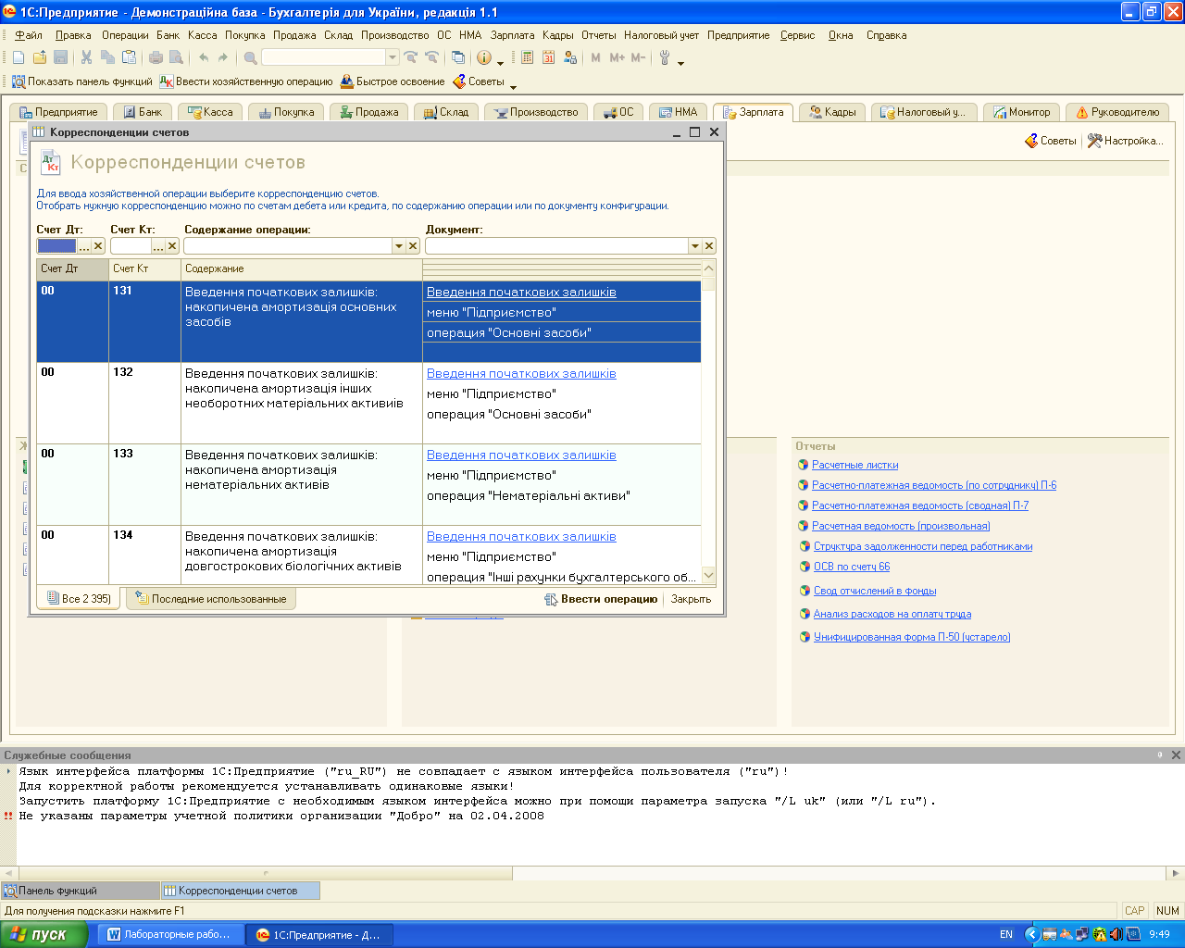
Task: Switch to the Производство tab
Action: (x=535, y=112)
